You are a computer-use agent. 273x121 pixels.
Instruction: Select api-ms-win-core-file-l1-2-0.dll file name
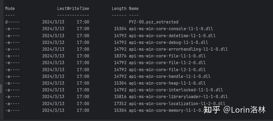(x=167, y=63)
